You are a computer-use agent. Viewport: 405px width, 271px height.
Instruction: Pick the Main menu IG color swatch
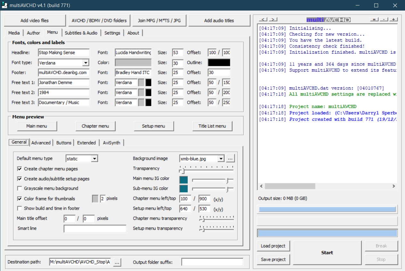pos(183,180)
